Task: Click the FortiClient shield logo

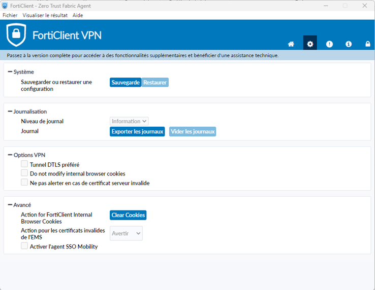Action: click(x=16, y=34)
